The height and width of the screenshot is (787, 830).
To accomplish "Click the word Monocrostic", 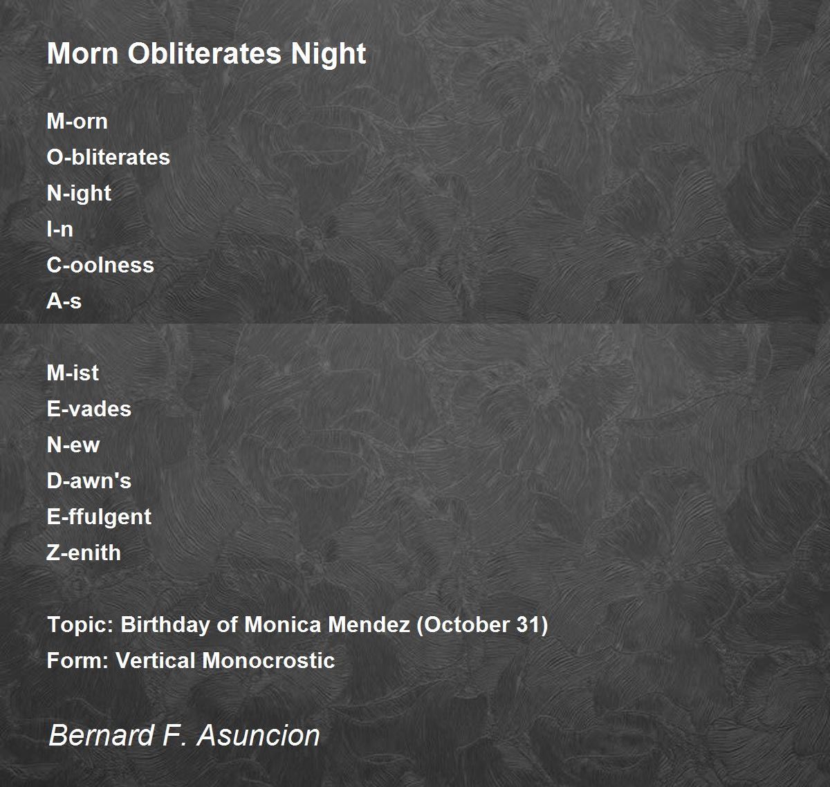I will click(x=269, y=661).
